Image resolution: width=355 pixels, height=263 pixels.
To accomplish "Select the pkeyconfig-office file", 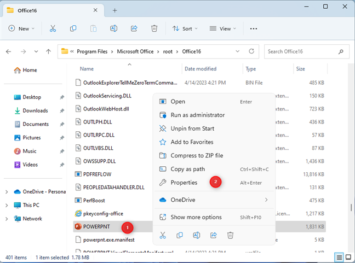I will (x=103, y=213).
